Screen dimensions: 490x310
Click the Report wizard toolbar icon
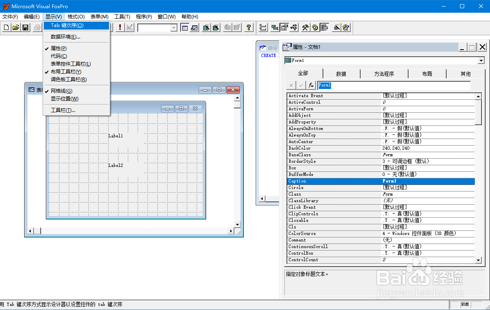click(x=216, y=27)
